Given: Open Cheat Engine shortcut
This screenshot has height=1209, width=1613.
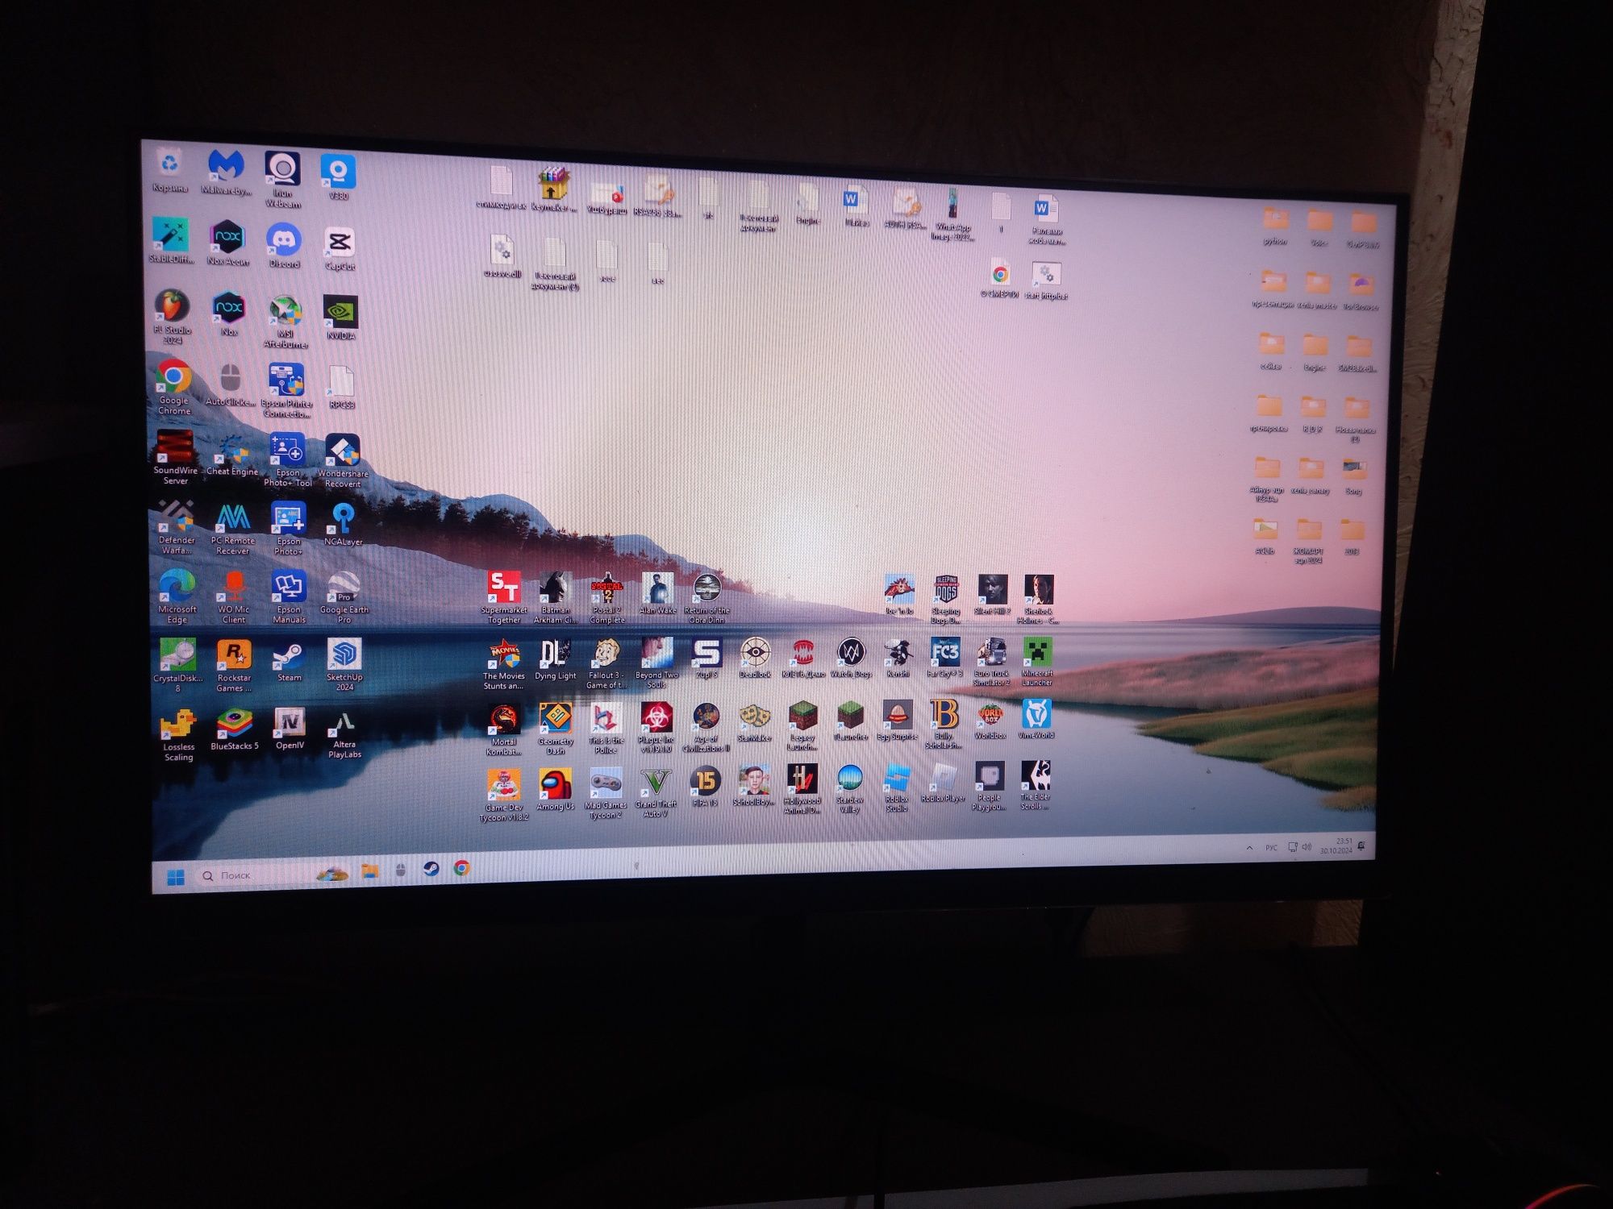Looking at the screenshot, I should click(232, 455).
